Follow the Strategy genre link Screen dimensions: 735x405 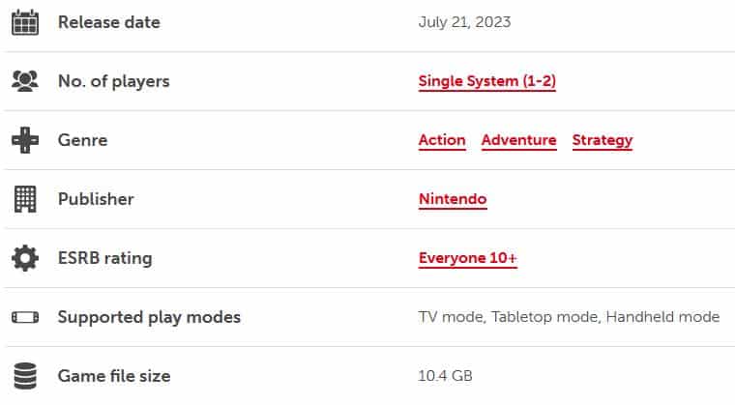point(602,140)
